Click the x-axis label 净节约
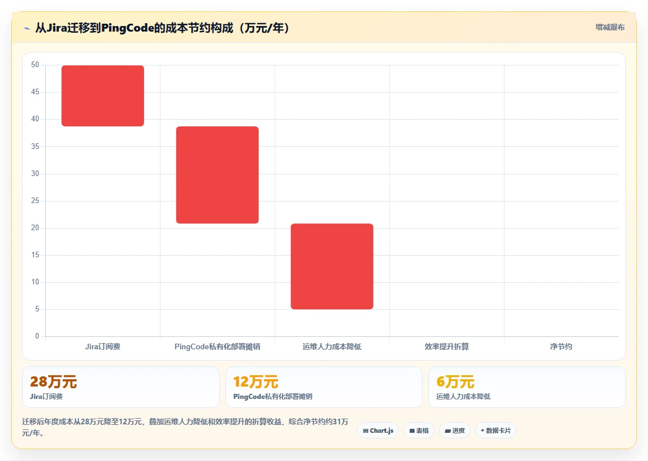The height and width of the screenshot is (461, 648). pyautogui.click(x=561, y=346)
